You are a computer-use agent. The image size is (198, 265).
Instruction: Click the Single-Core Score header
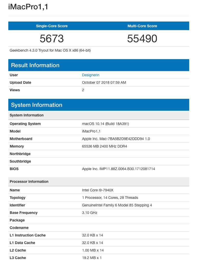(52, 26)
